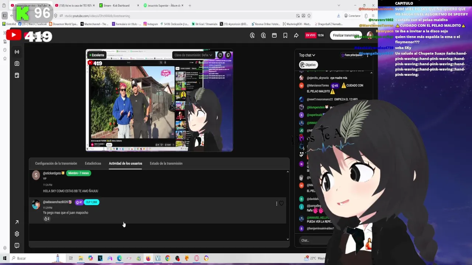Click the CLP 1,000 Super Chat badge

coord(91,202)
